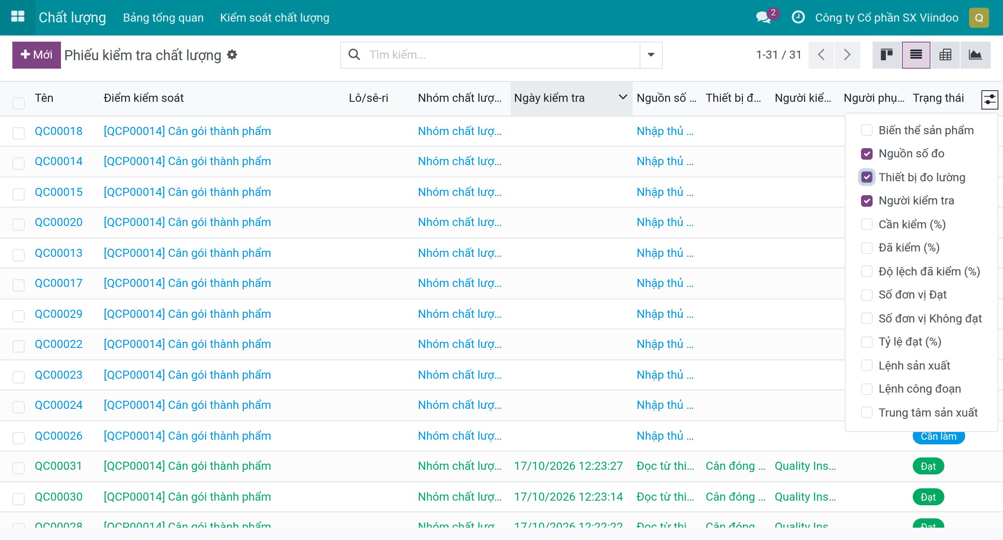Open the activities clock icon
Screen dimensions: 1003x540
[x=798, y=17]
